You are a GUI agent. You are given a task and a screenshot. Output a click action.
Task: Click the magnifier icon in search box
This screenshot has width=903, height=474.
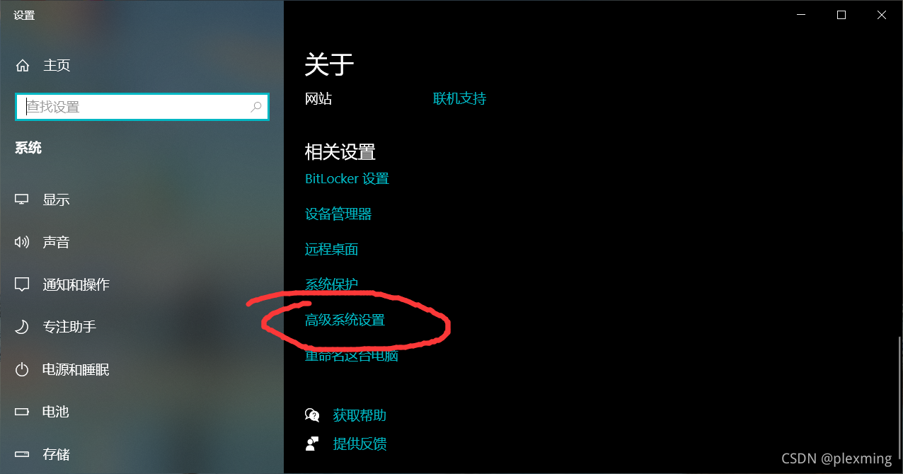pos(256,107)
